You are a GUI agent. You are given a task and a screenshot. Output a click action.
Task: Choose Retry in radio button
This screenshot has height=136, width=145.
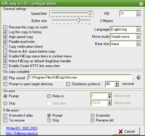49,96
